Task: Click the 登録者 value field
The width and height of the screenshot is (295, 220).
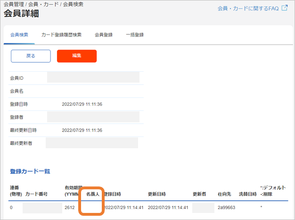Action: coord(93,117)
